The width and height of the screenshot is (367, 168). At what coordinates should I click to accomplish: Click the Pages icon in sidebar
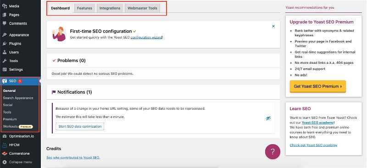[x=5, y=15]
